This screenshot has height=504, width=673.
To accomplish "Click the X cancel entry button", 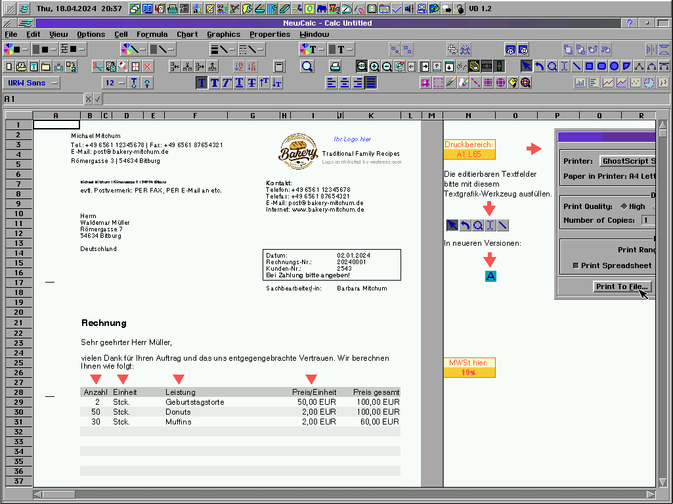I will 88,99.
